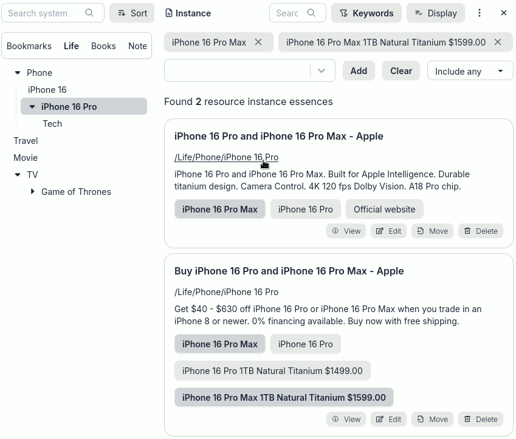
Task: Select the Travel tree item
Action: 26,141
